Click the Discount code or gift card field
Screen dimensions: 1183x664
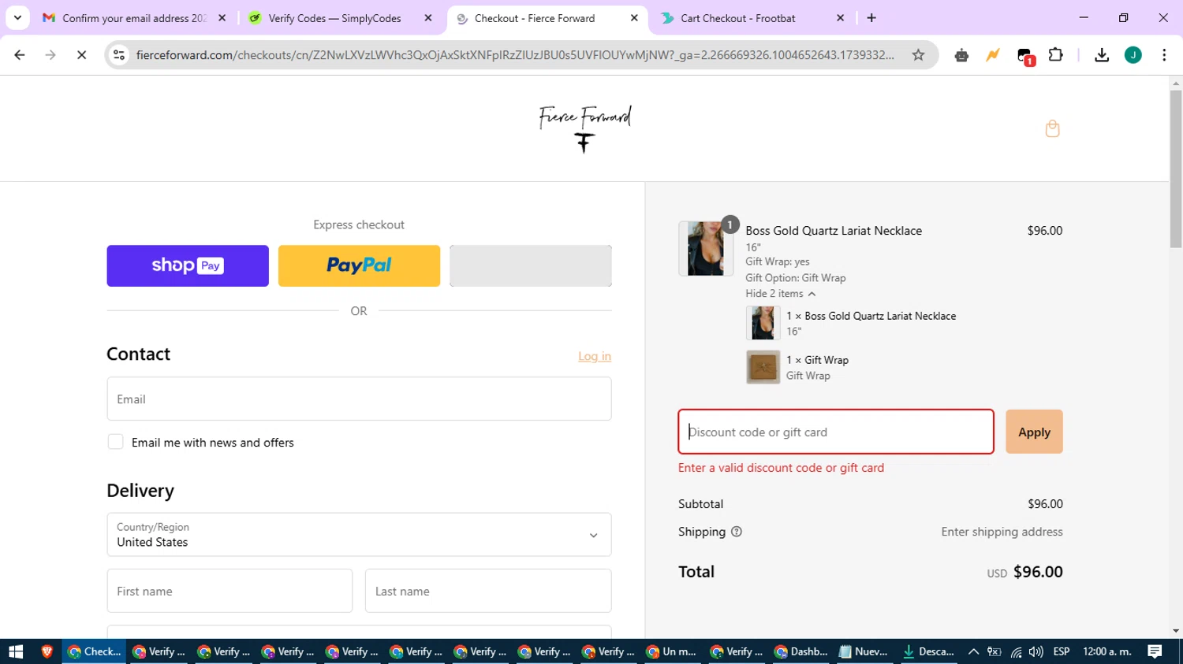tap(836, 432)
